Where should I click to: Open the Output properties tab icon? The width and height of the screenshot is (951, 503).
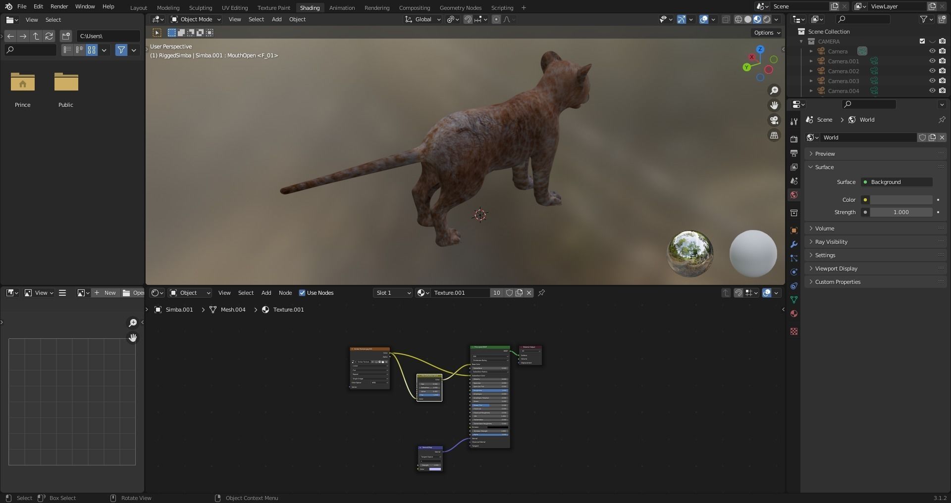(794, 153)
